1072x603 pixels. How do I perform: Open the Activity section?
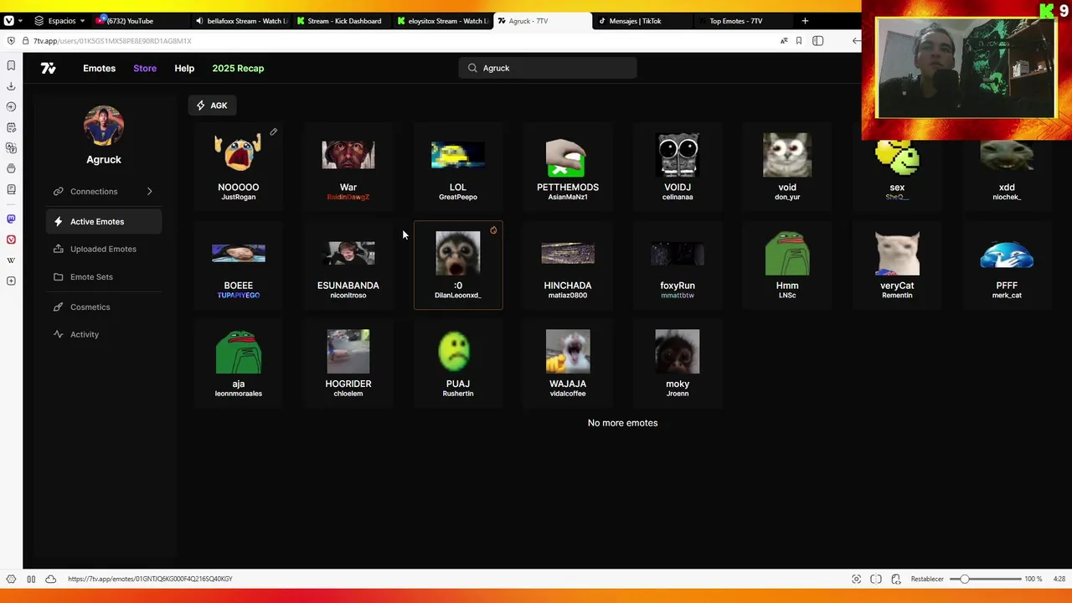pos(104,334)
